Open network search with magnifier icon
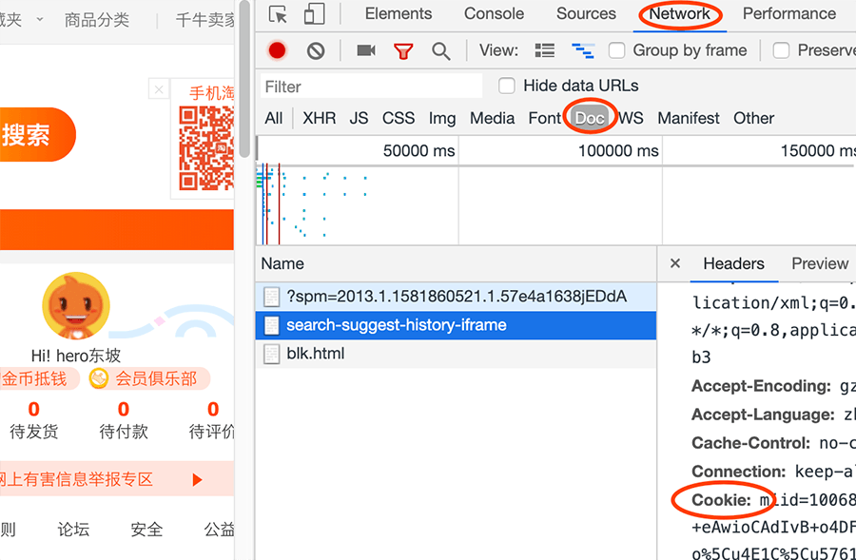The height and width of the screenshot is (560, 856). pos(441,50)
